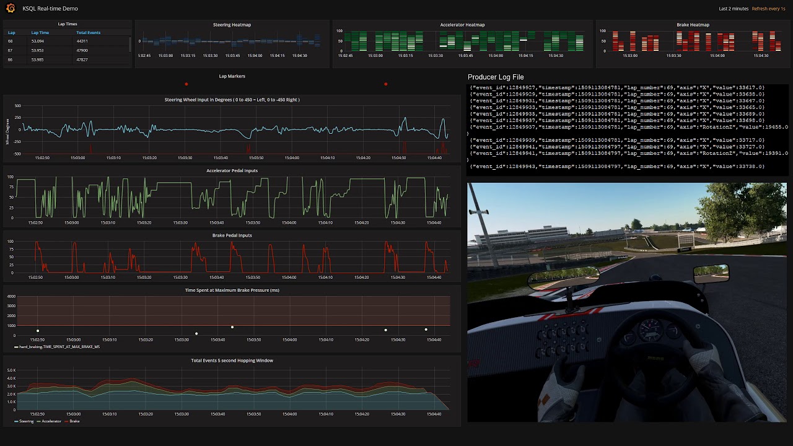Click the brake-pressure data point near 15:02:50
This screenshot has height=446, width=793.
point(38,331)
